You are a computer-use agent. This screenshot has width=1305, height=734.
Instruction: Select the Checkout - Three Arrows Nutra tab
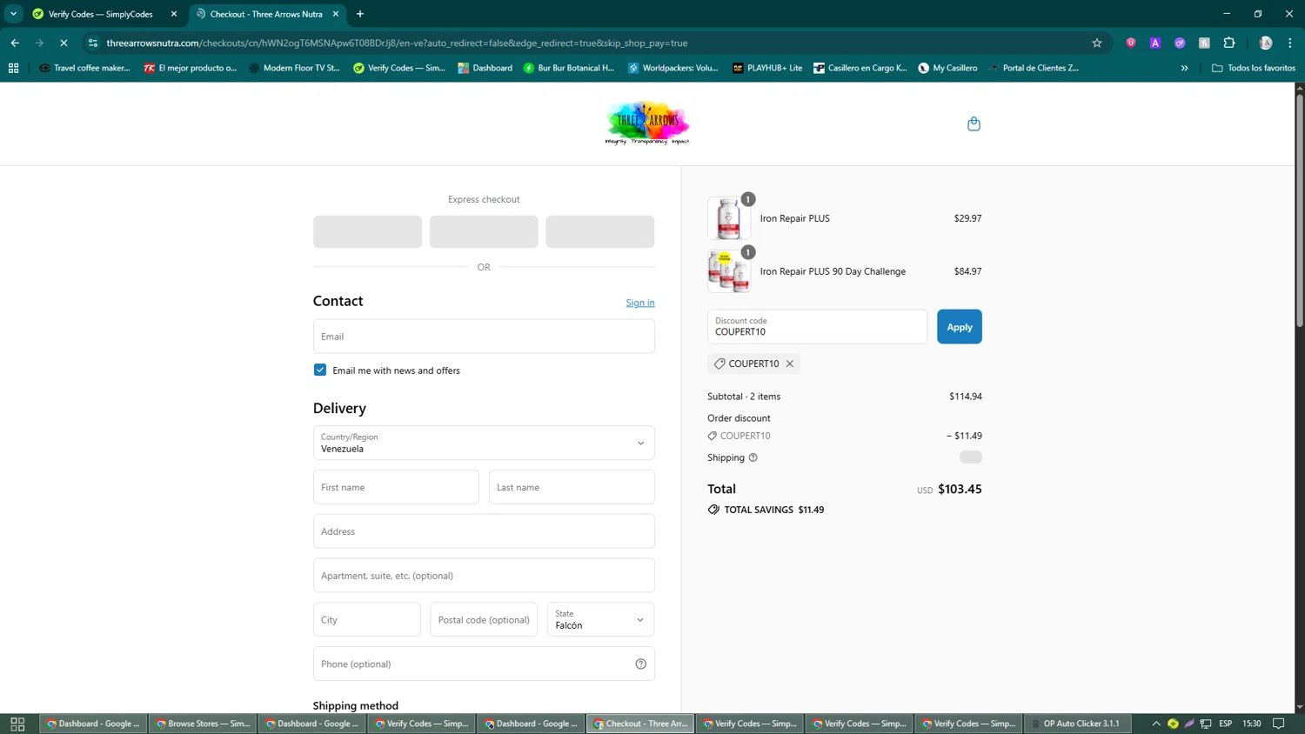click(266, 14)
